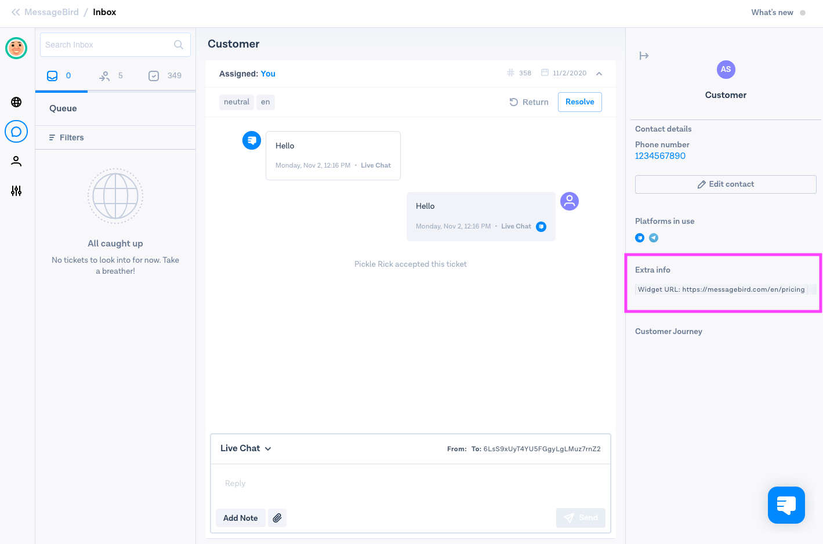Open the settings sliders icon in sidebar
823x544 pixels.
pyautogui.click(x=16, y=191)
